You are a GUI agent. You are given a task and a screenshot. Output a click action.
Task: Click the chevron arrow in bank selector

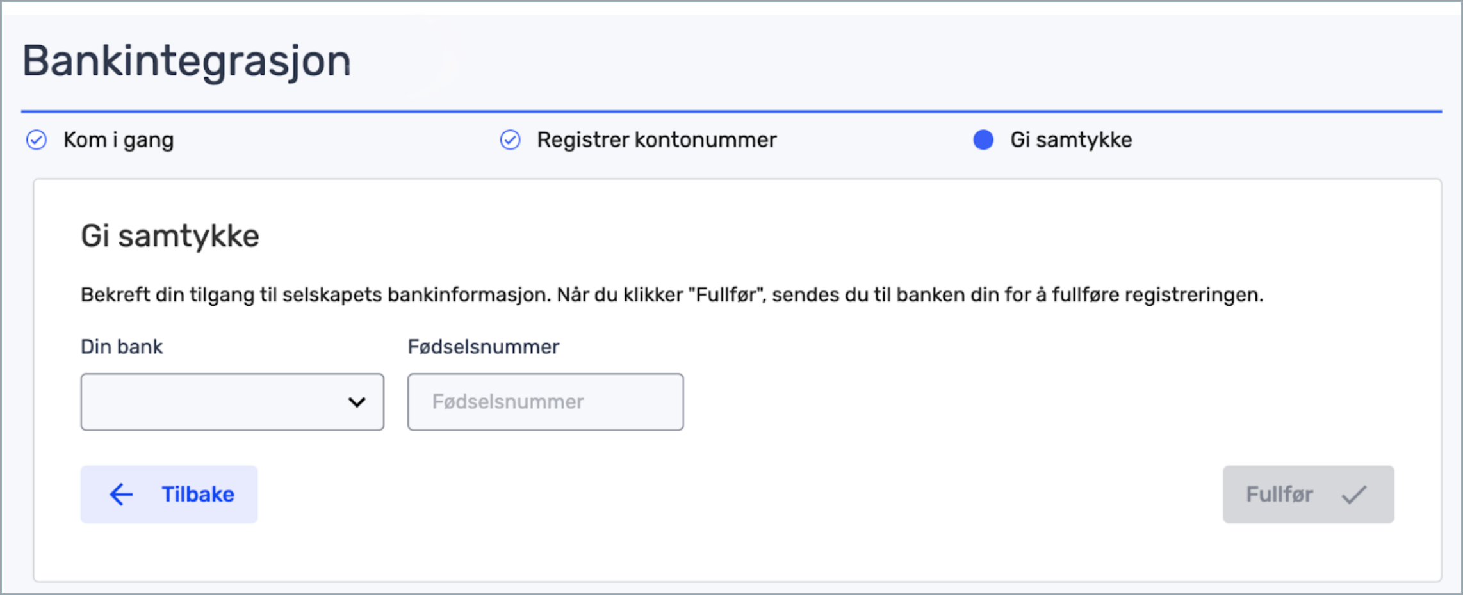point(357,402)
